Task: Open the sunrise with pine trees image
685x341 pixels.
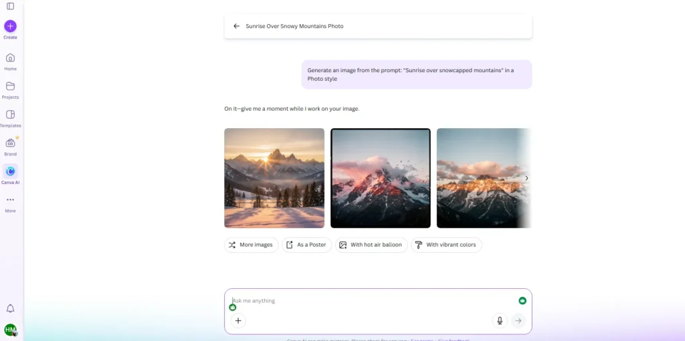Action: 274,178
